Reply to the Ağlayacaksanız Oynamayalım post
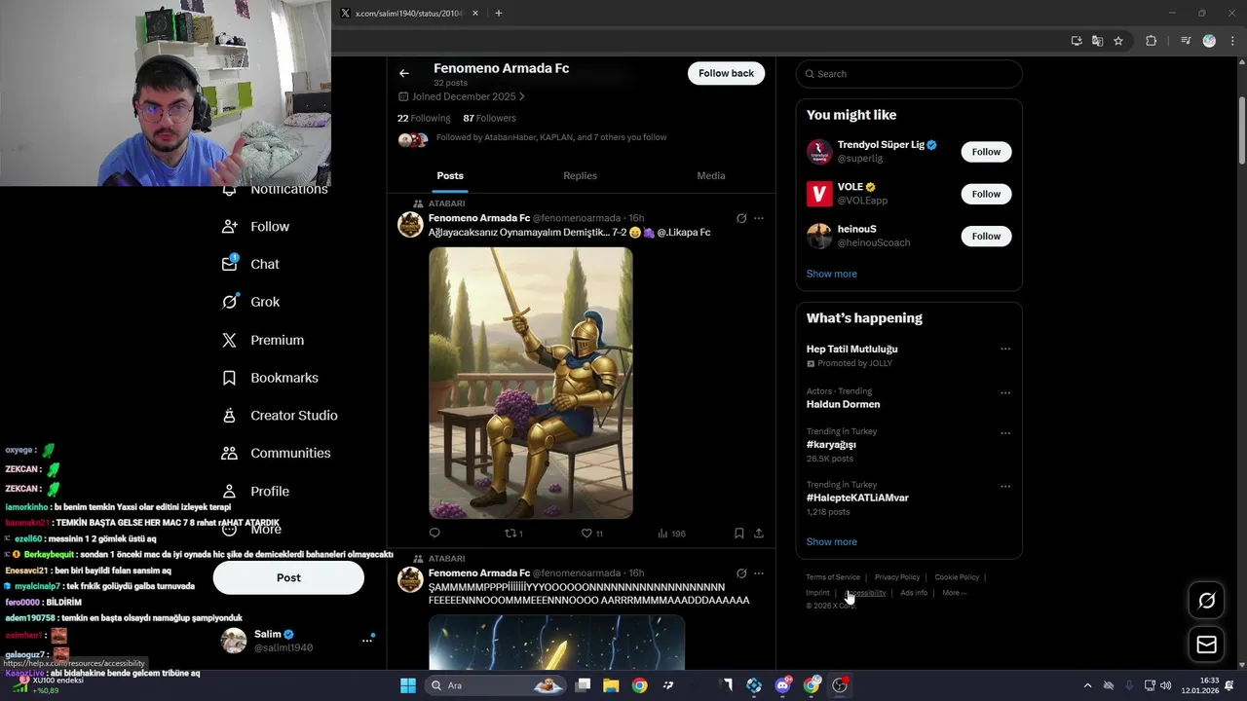 coord(435,533)
